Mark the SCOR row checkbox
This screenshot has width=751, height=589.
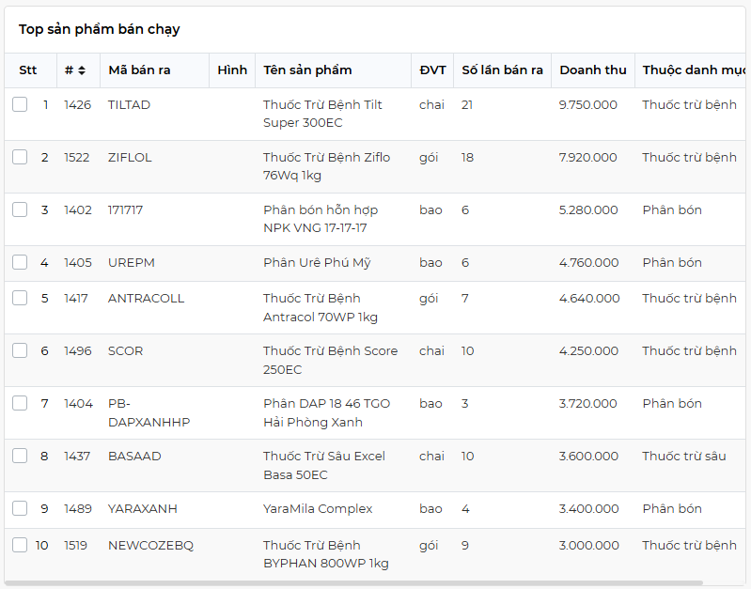click(x=20, y=350)
